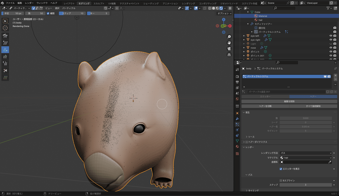This screenshot has height=196, width=339.
Task: Enable the Bスプライン checkbox
Action: 281,180
